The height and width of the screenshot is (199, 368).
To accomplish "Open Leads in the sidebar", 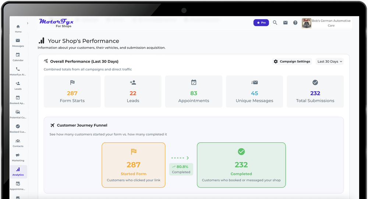I will click(18, 85).
